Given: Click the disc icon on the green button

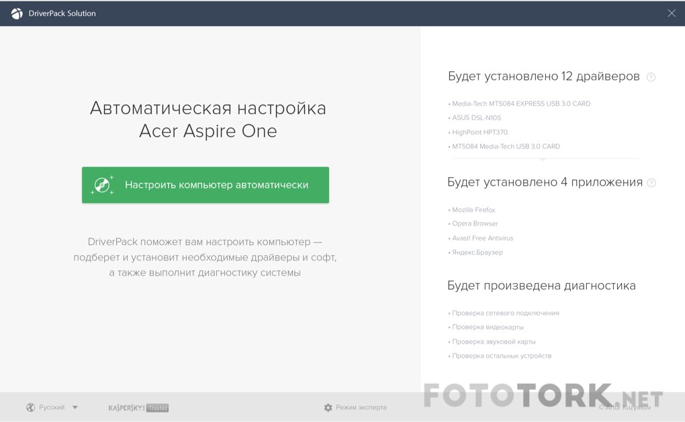Looking at the screenshot, I should (102, 185).
